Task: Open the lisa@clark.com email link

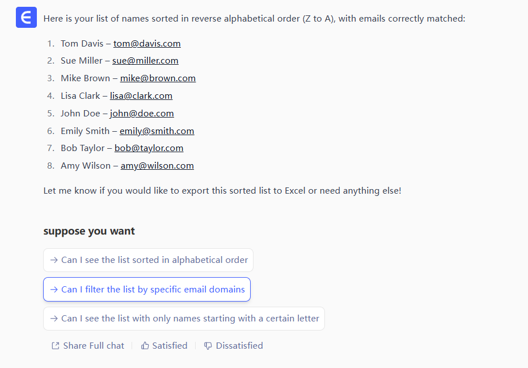Action: (141, 96)
